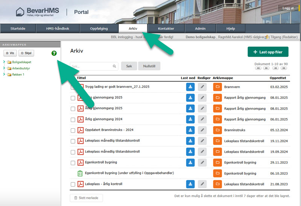Click the green help question mark icon
301x206 pixels.
pos(54,53)
